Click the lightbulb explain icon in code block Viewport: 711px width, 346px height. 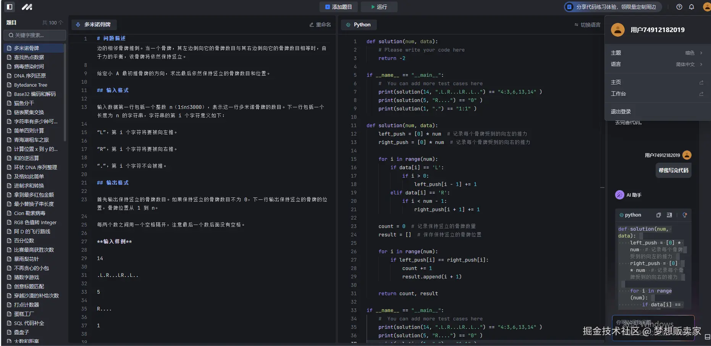[685, 215]
